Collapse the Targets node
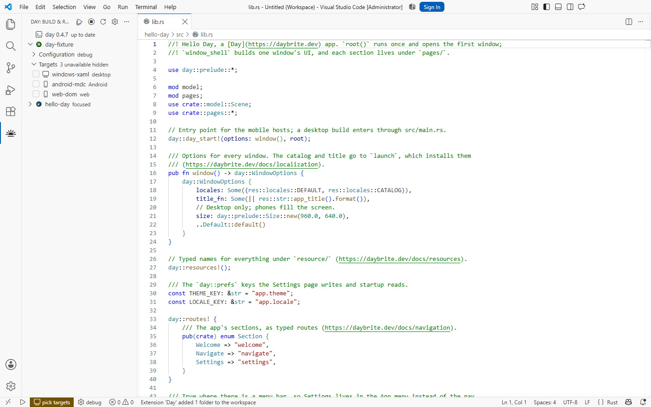This screenshot has width=651, height=407. (34, 64)
